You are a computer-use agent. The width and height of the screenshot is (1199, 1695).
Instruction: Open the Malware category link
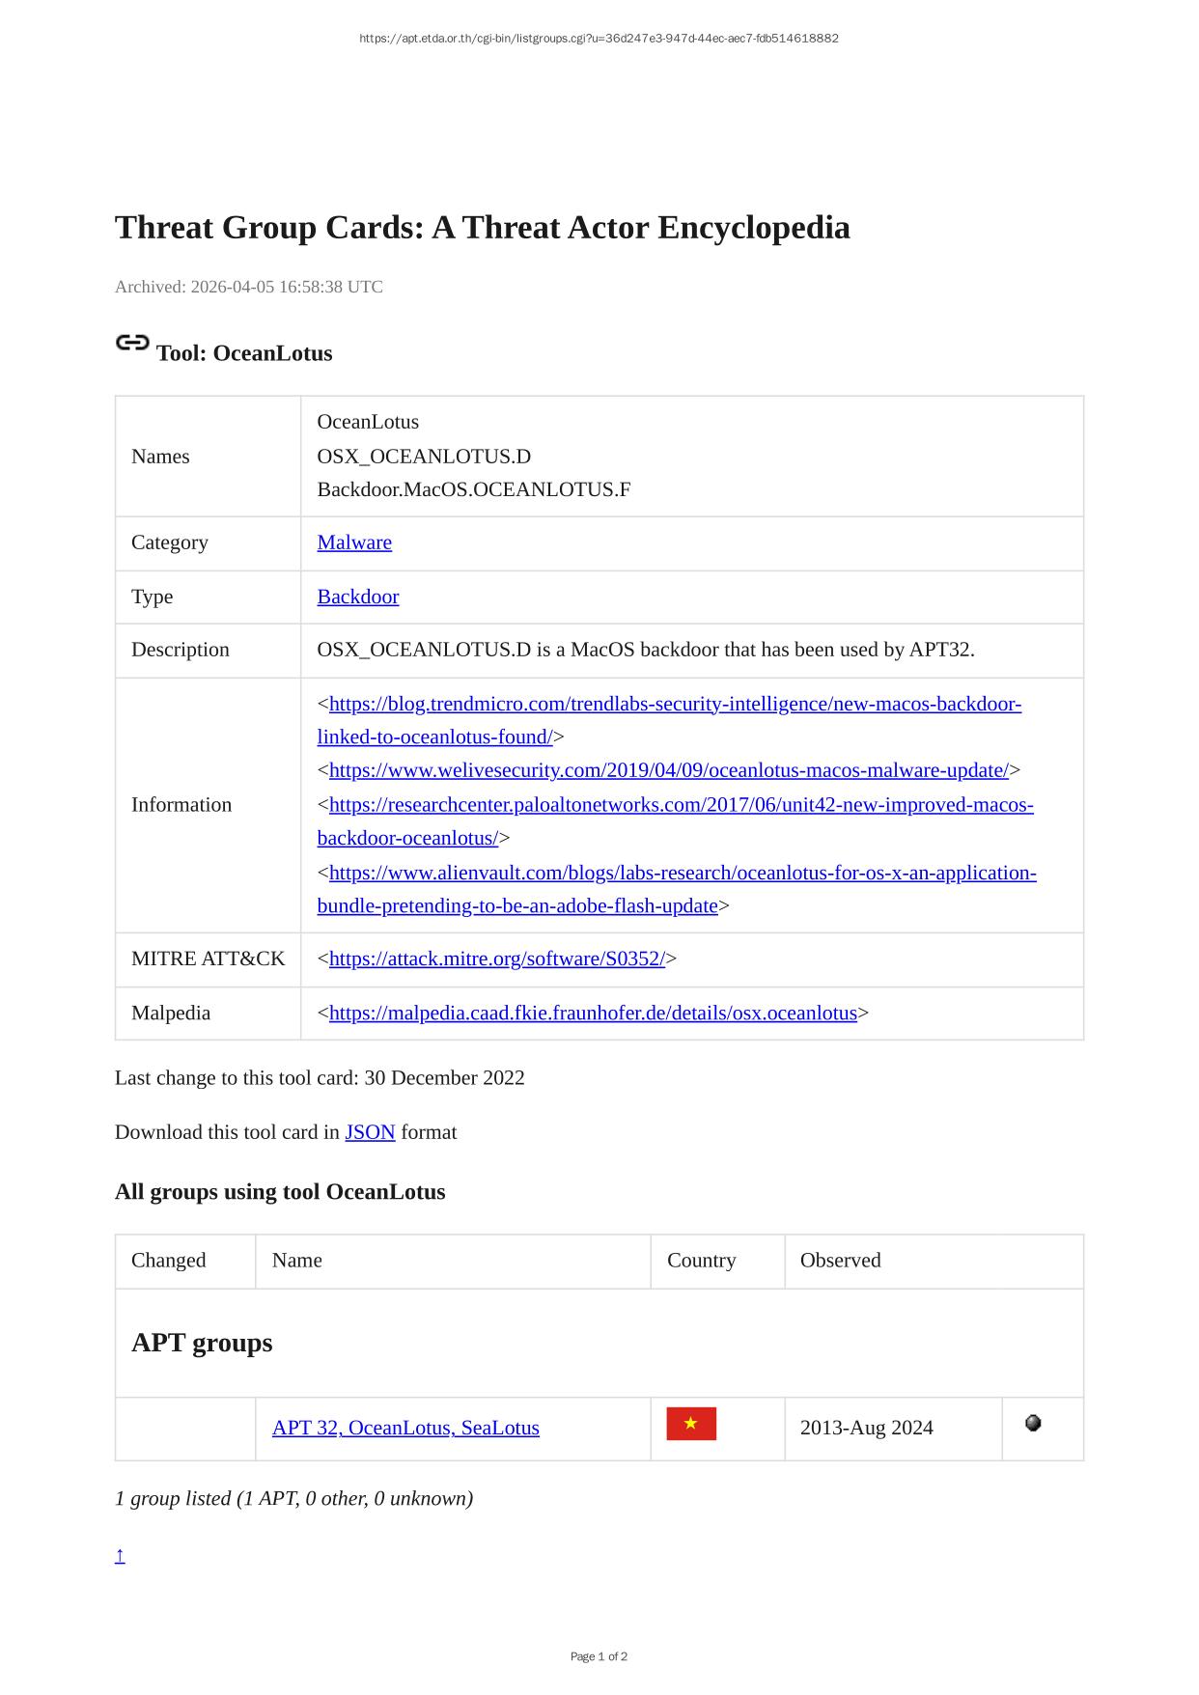[354, 542]
